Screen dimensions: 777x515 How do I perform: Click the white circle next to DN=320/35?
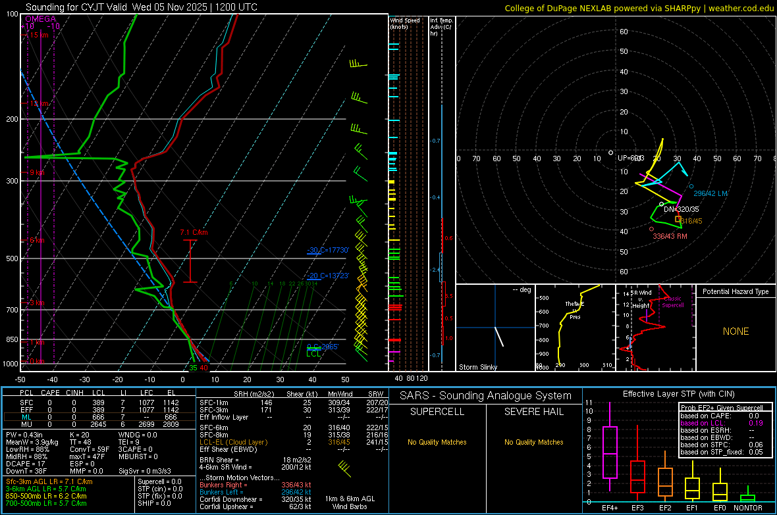tap(662, 204)
